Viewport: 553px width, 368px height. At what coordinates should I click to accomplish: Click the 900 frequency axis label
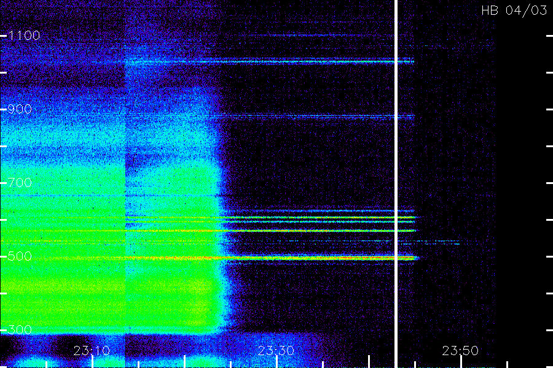[x=20, y=109]
